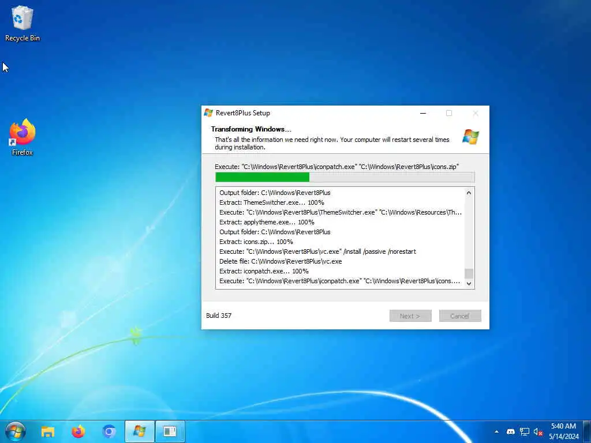Select log line 'Extract: applytheme.exe... 100%'
Image resolution: width=591 pixels, height=443 pixels.
(x=267, y=222)
